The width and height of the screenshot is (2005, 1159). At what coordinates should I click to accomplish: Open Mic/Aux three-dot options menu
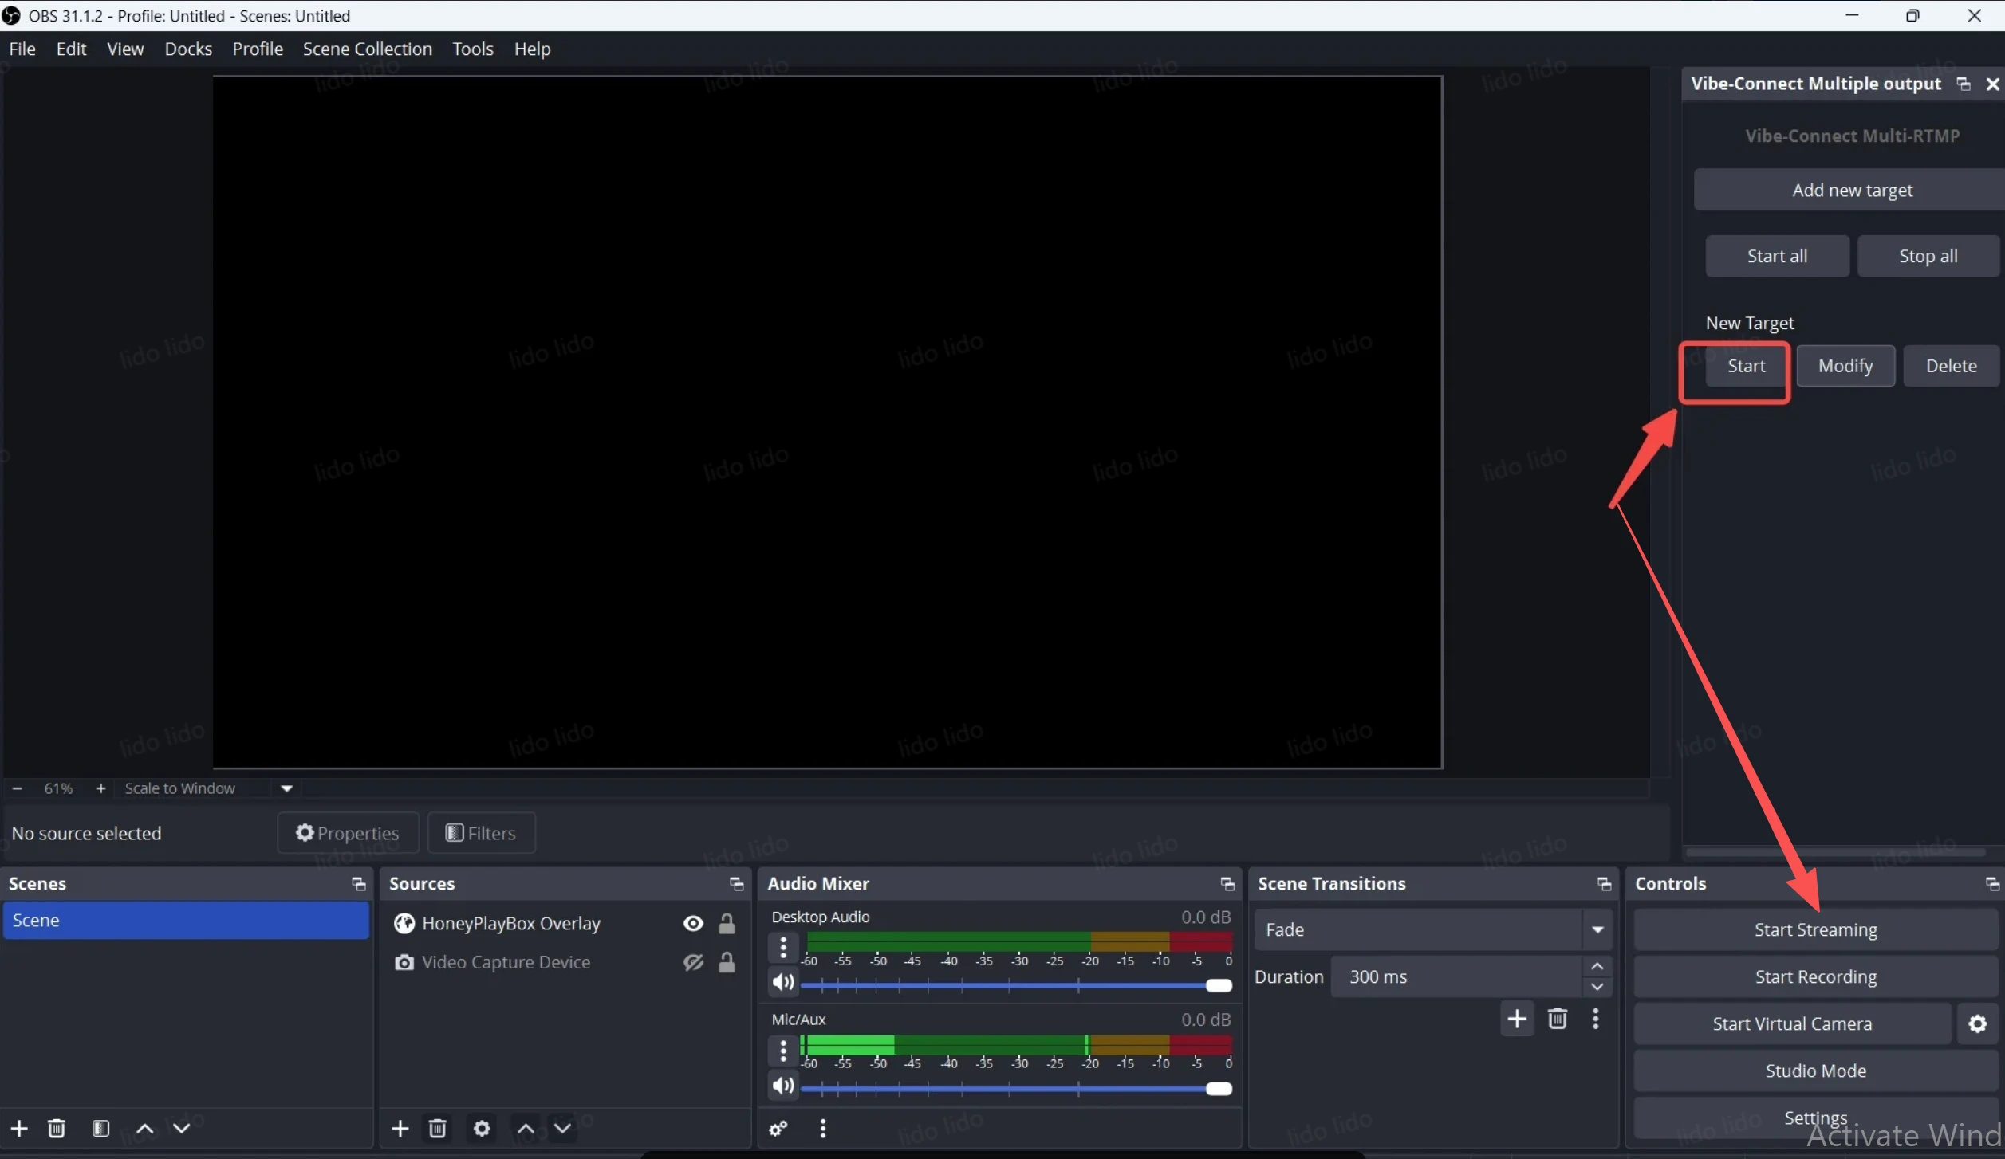point(782,1051)
